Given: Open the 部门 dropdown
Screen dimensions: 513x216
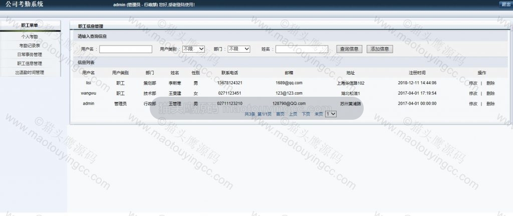Looking at the screenshot, I should (239, 49).
